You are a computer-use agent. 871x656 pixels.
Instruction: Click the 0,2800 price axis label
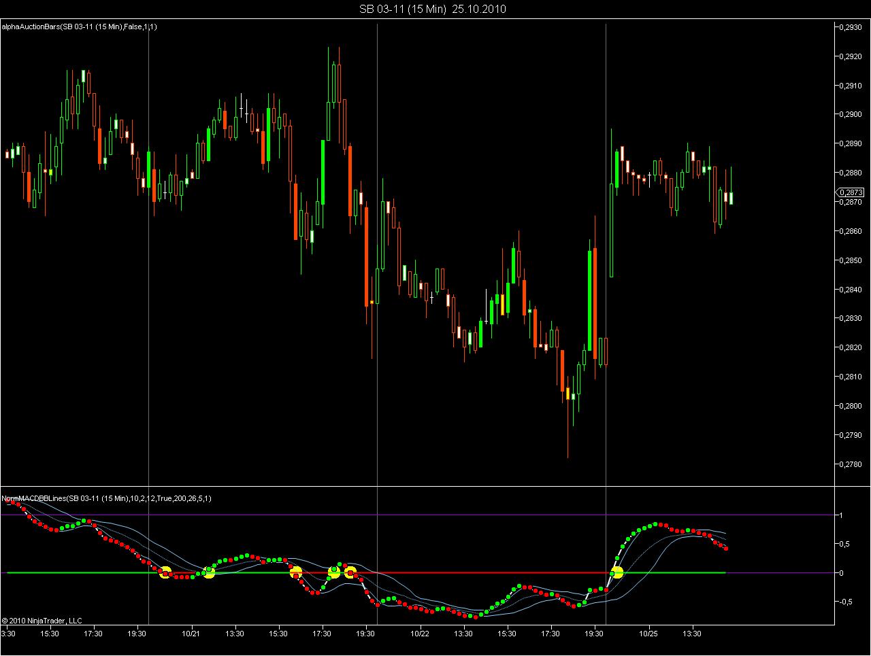click(851, 406)
